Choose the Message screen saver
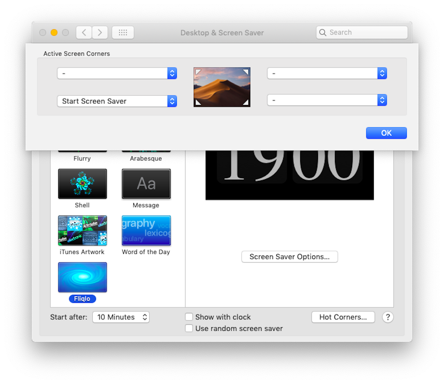The height and width of the screenshot is (384, 444). click(146, 184)
